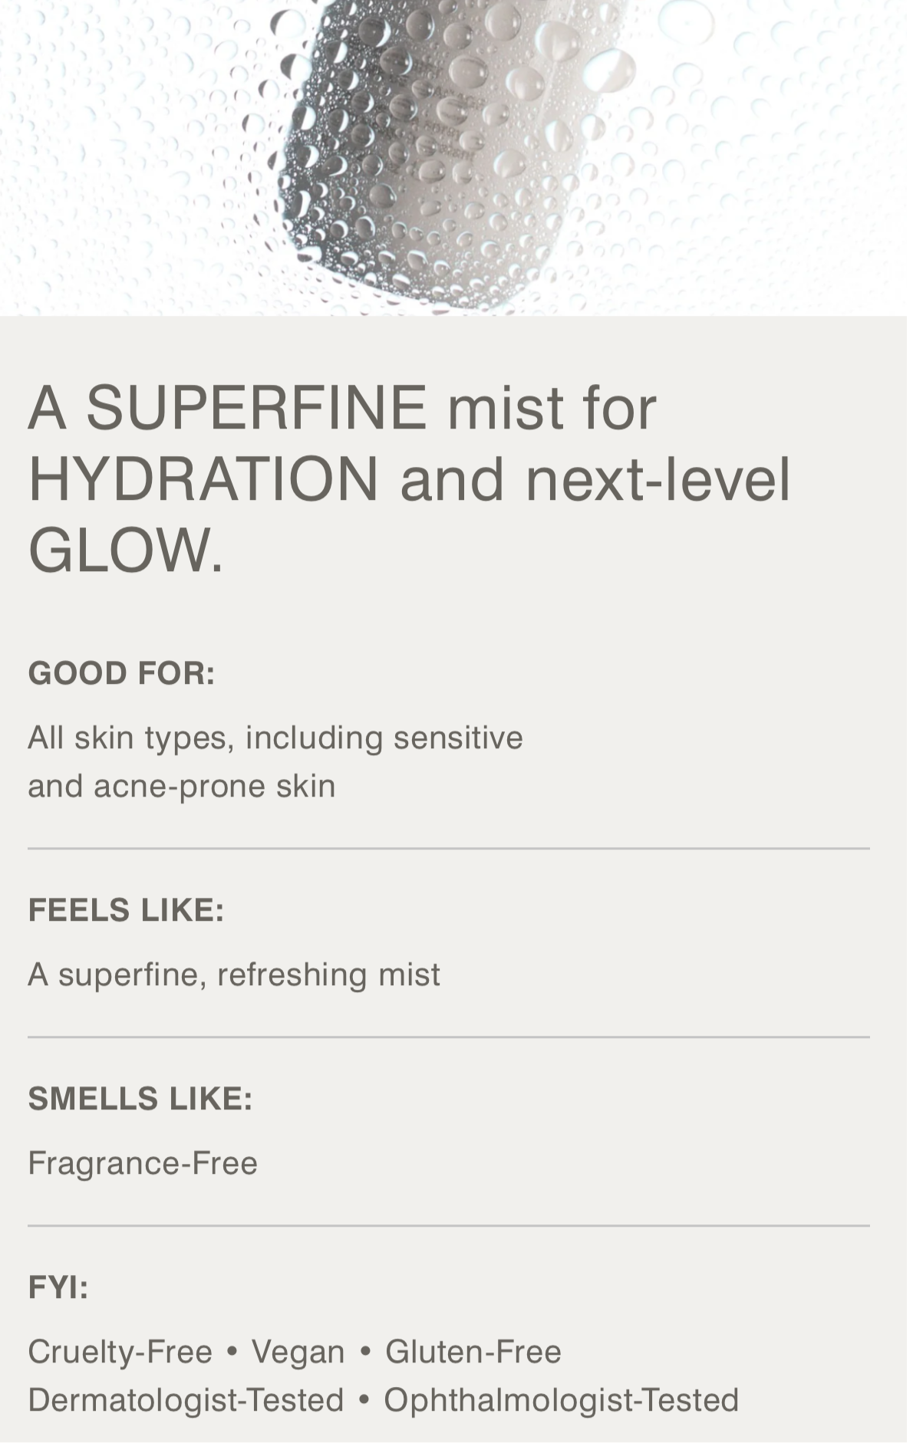This screenshot has height=1443, width=913.
Task: Select the GOOD FOR: heading
Action: pyautogui.click(x=121, y=673)
